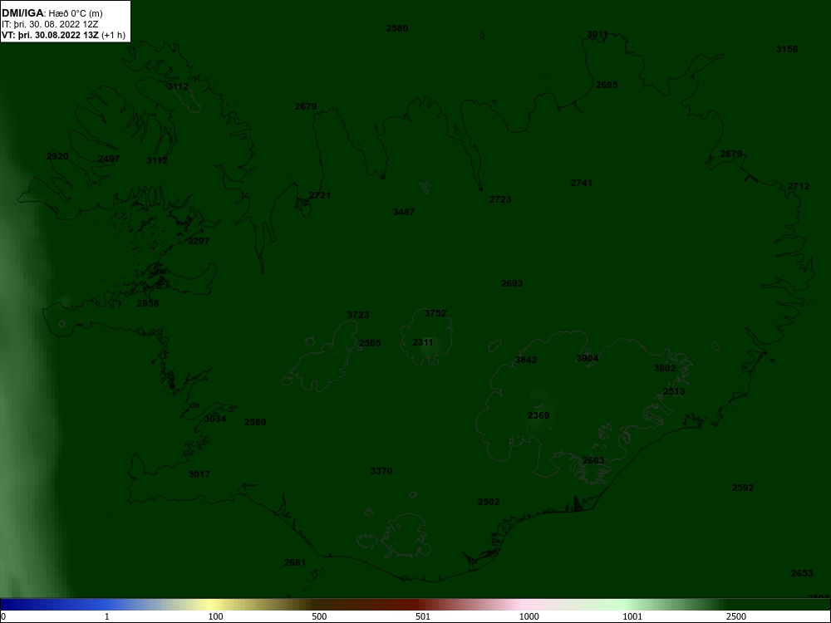The width and height of the screenshot is (831, 623).
Task: Click the 2497 value on the map
Action: [x=109, y=159]
